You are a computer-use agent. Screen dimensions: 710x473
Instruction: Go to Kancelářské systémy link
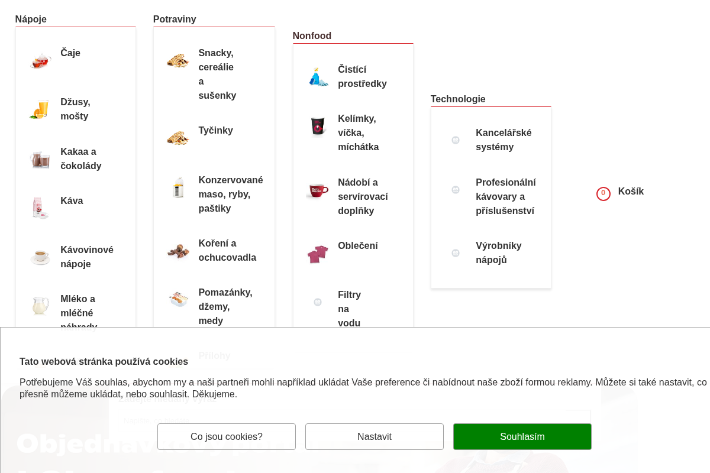pyautogui.click(x=504, y=140)
